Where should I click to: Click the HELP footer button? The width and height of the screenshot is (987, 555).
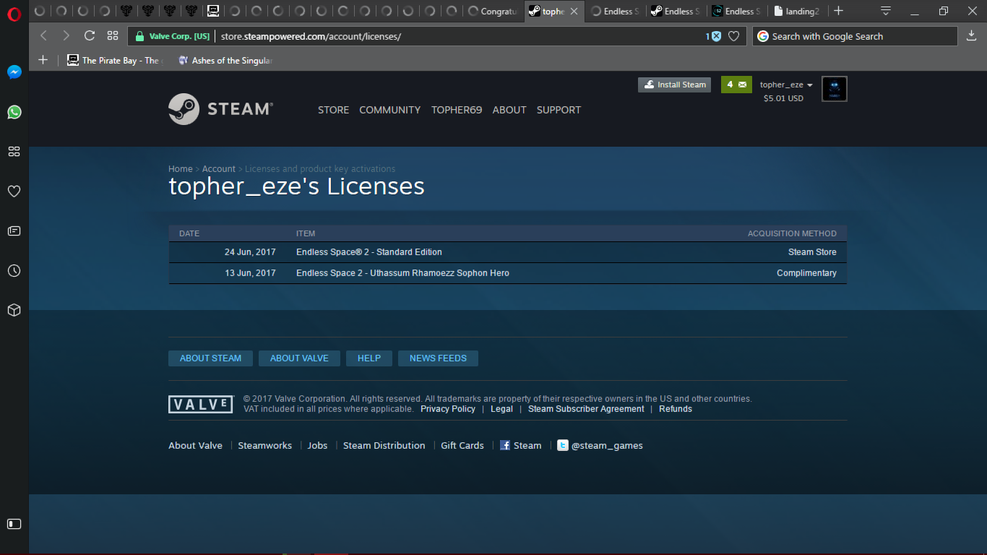369,358
